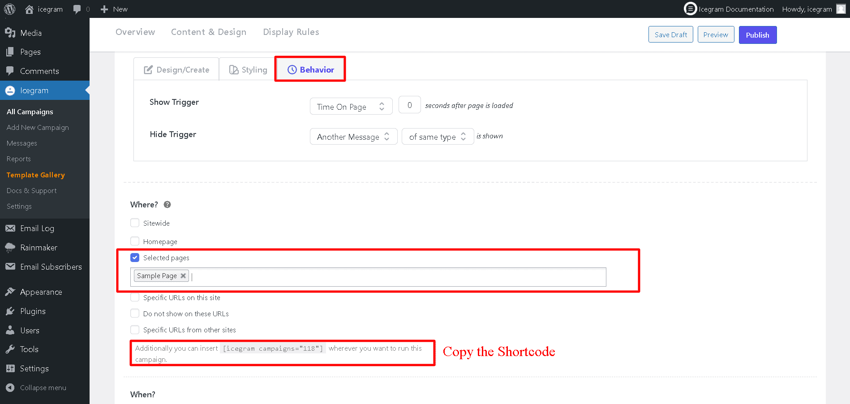This screenshot has height=404, width=850.
Task: Open the Behavior tab
Action: [x=310, y=69]
